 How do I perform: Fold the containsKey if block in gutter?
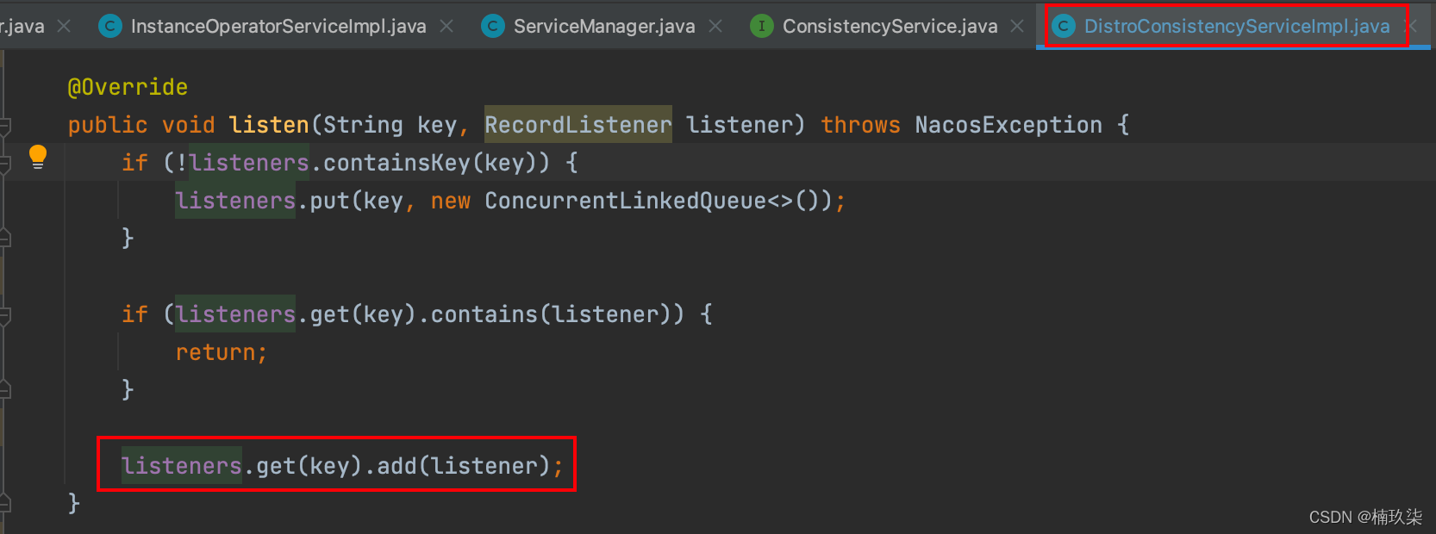click(x=4, y=164)
